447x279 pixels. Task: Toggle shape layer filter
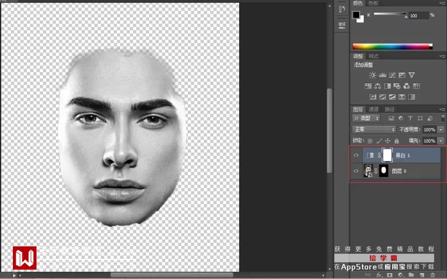coord(420,118)
